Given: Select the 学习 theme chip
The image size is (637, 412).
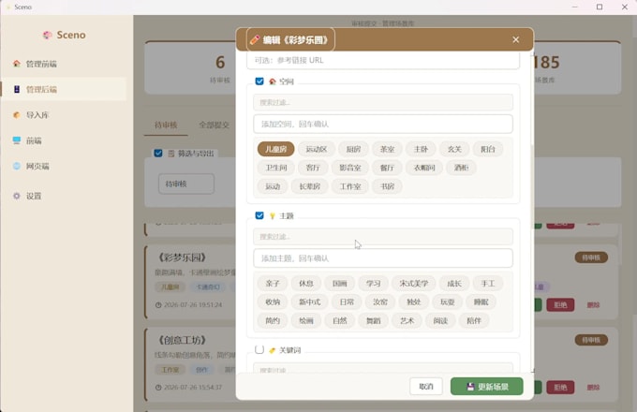Looking at the screenshot, I should tap(374, 284).
